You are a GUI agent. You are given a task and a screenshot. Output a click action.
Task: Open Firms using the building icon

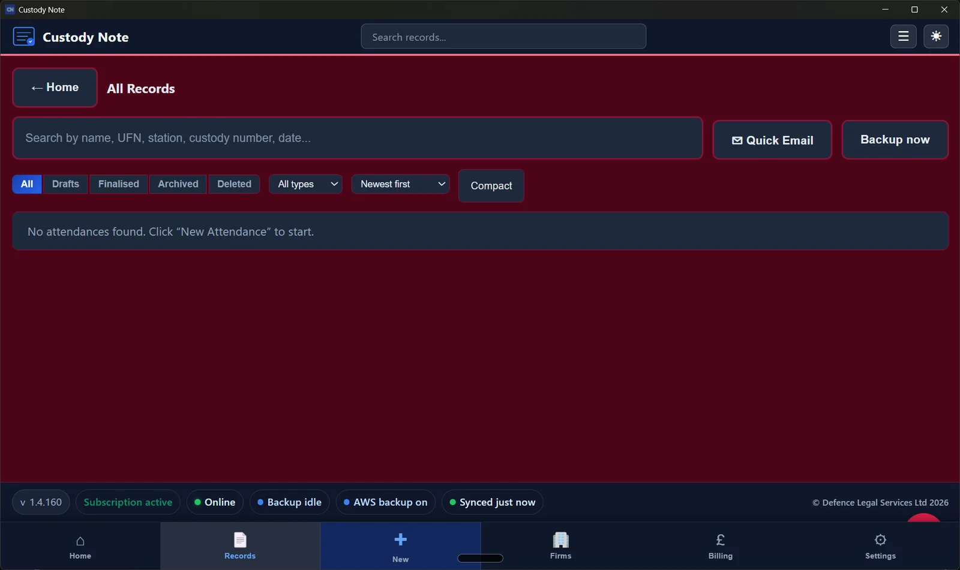(560, 540)
